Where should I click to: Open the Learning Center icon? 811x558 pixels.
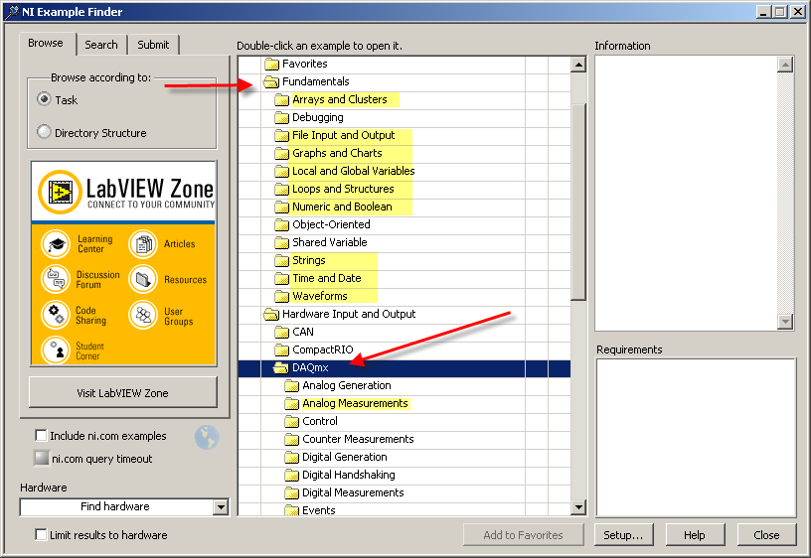point(56,244)
